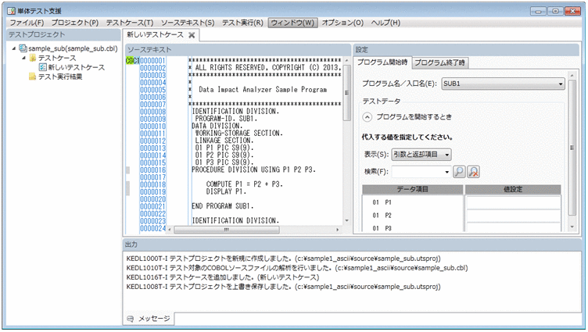588x332 pixels.
Task: Click the KEDL1008T-I output message line
Action: (x=284, y=287)
